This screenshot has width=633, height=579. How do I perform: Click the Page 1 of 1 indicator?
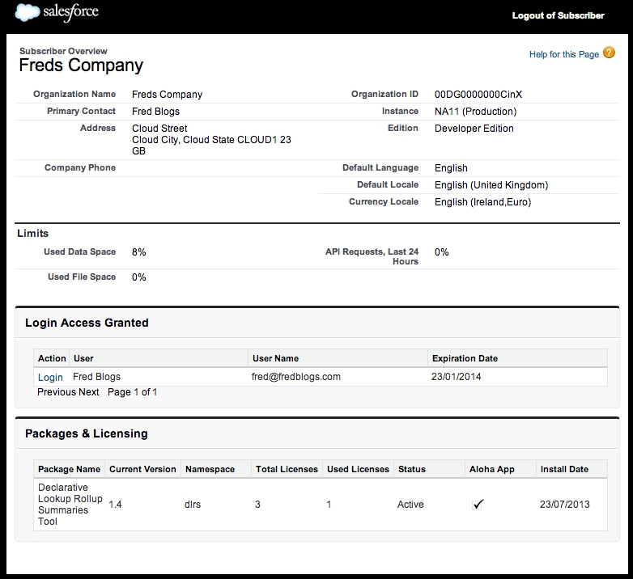[x=132, y=392]
